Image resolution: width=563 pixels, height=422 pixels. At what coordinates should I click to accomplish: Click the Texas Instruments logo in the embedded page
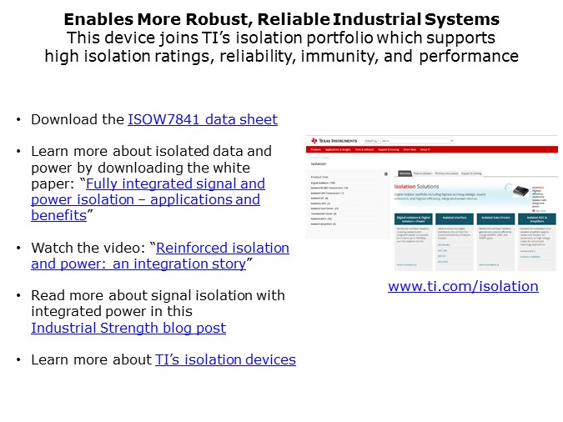pyautogui.click(x=334, y=140)
